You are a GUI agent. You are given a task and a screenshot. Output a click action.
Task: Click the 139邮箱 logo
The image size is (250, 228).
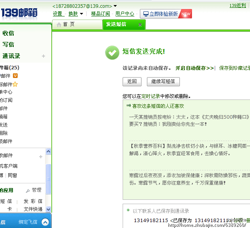(19, 13)
